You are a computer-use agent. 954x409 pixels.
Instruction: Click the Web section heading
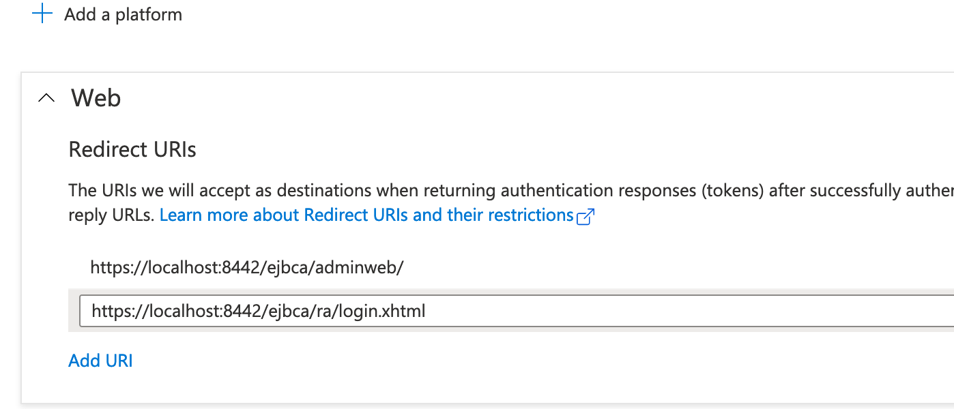tap(96, 98)
